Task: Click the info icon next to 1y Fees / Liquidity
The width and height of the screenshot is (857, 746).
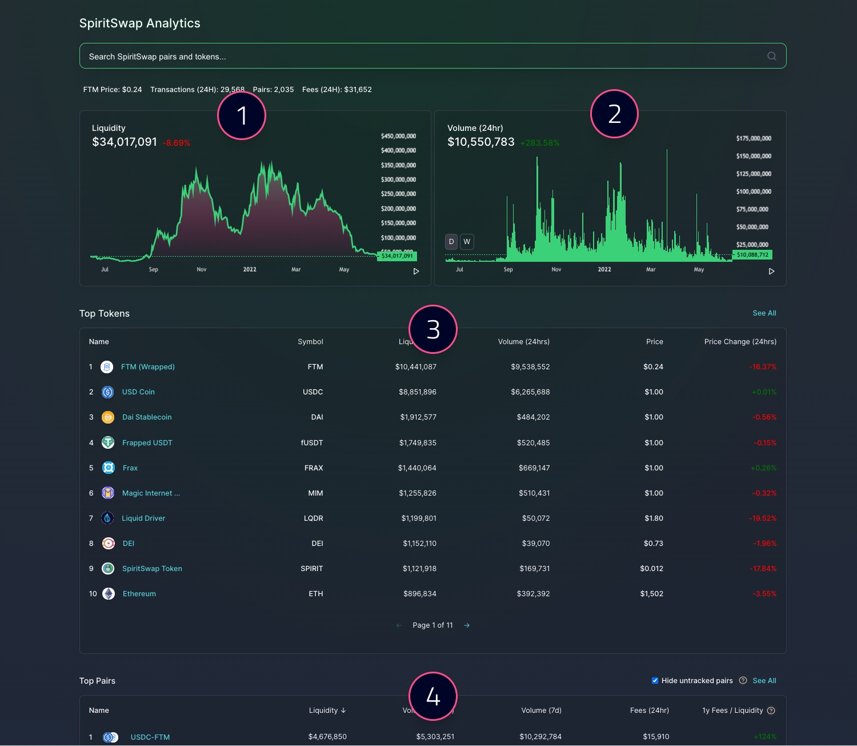Action: (771, 711)
